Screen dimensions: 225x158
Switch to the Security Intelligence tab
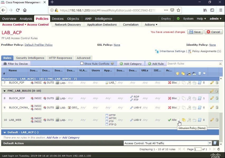point(30,58)
